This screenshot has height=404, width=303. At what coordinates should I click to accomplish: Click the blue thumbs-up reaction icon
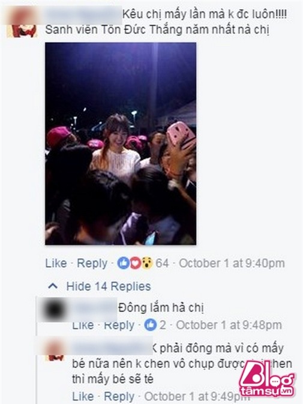[123, 263]
